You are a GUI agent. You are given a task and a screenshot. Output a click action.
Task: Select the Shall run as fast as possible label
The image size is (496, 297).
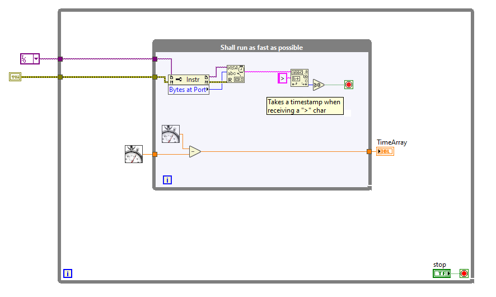pyautogui.click(x=261, y=48)
